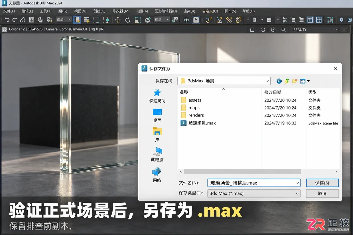Select 库 in the places sidebar
Viewport: 353px width, 235px height.
pyautogui.click(x=157, y=135)
